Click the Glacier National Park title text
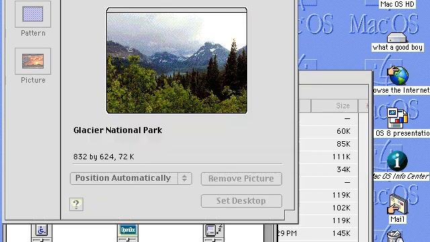The image size is (430, 242). [x=118, y=130]
